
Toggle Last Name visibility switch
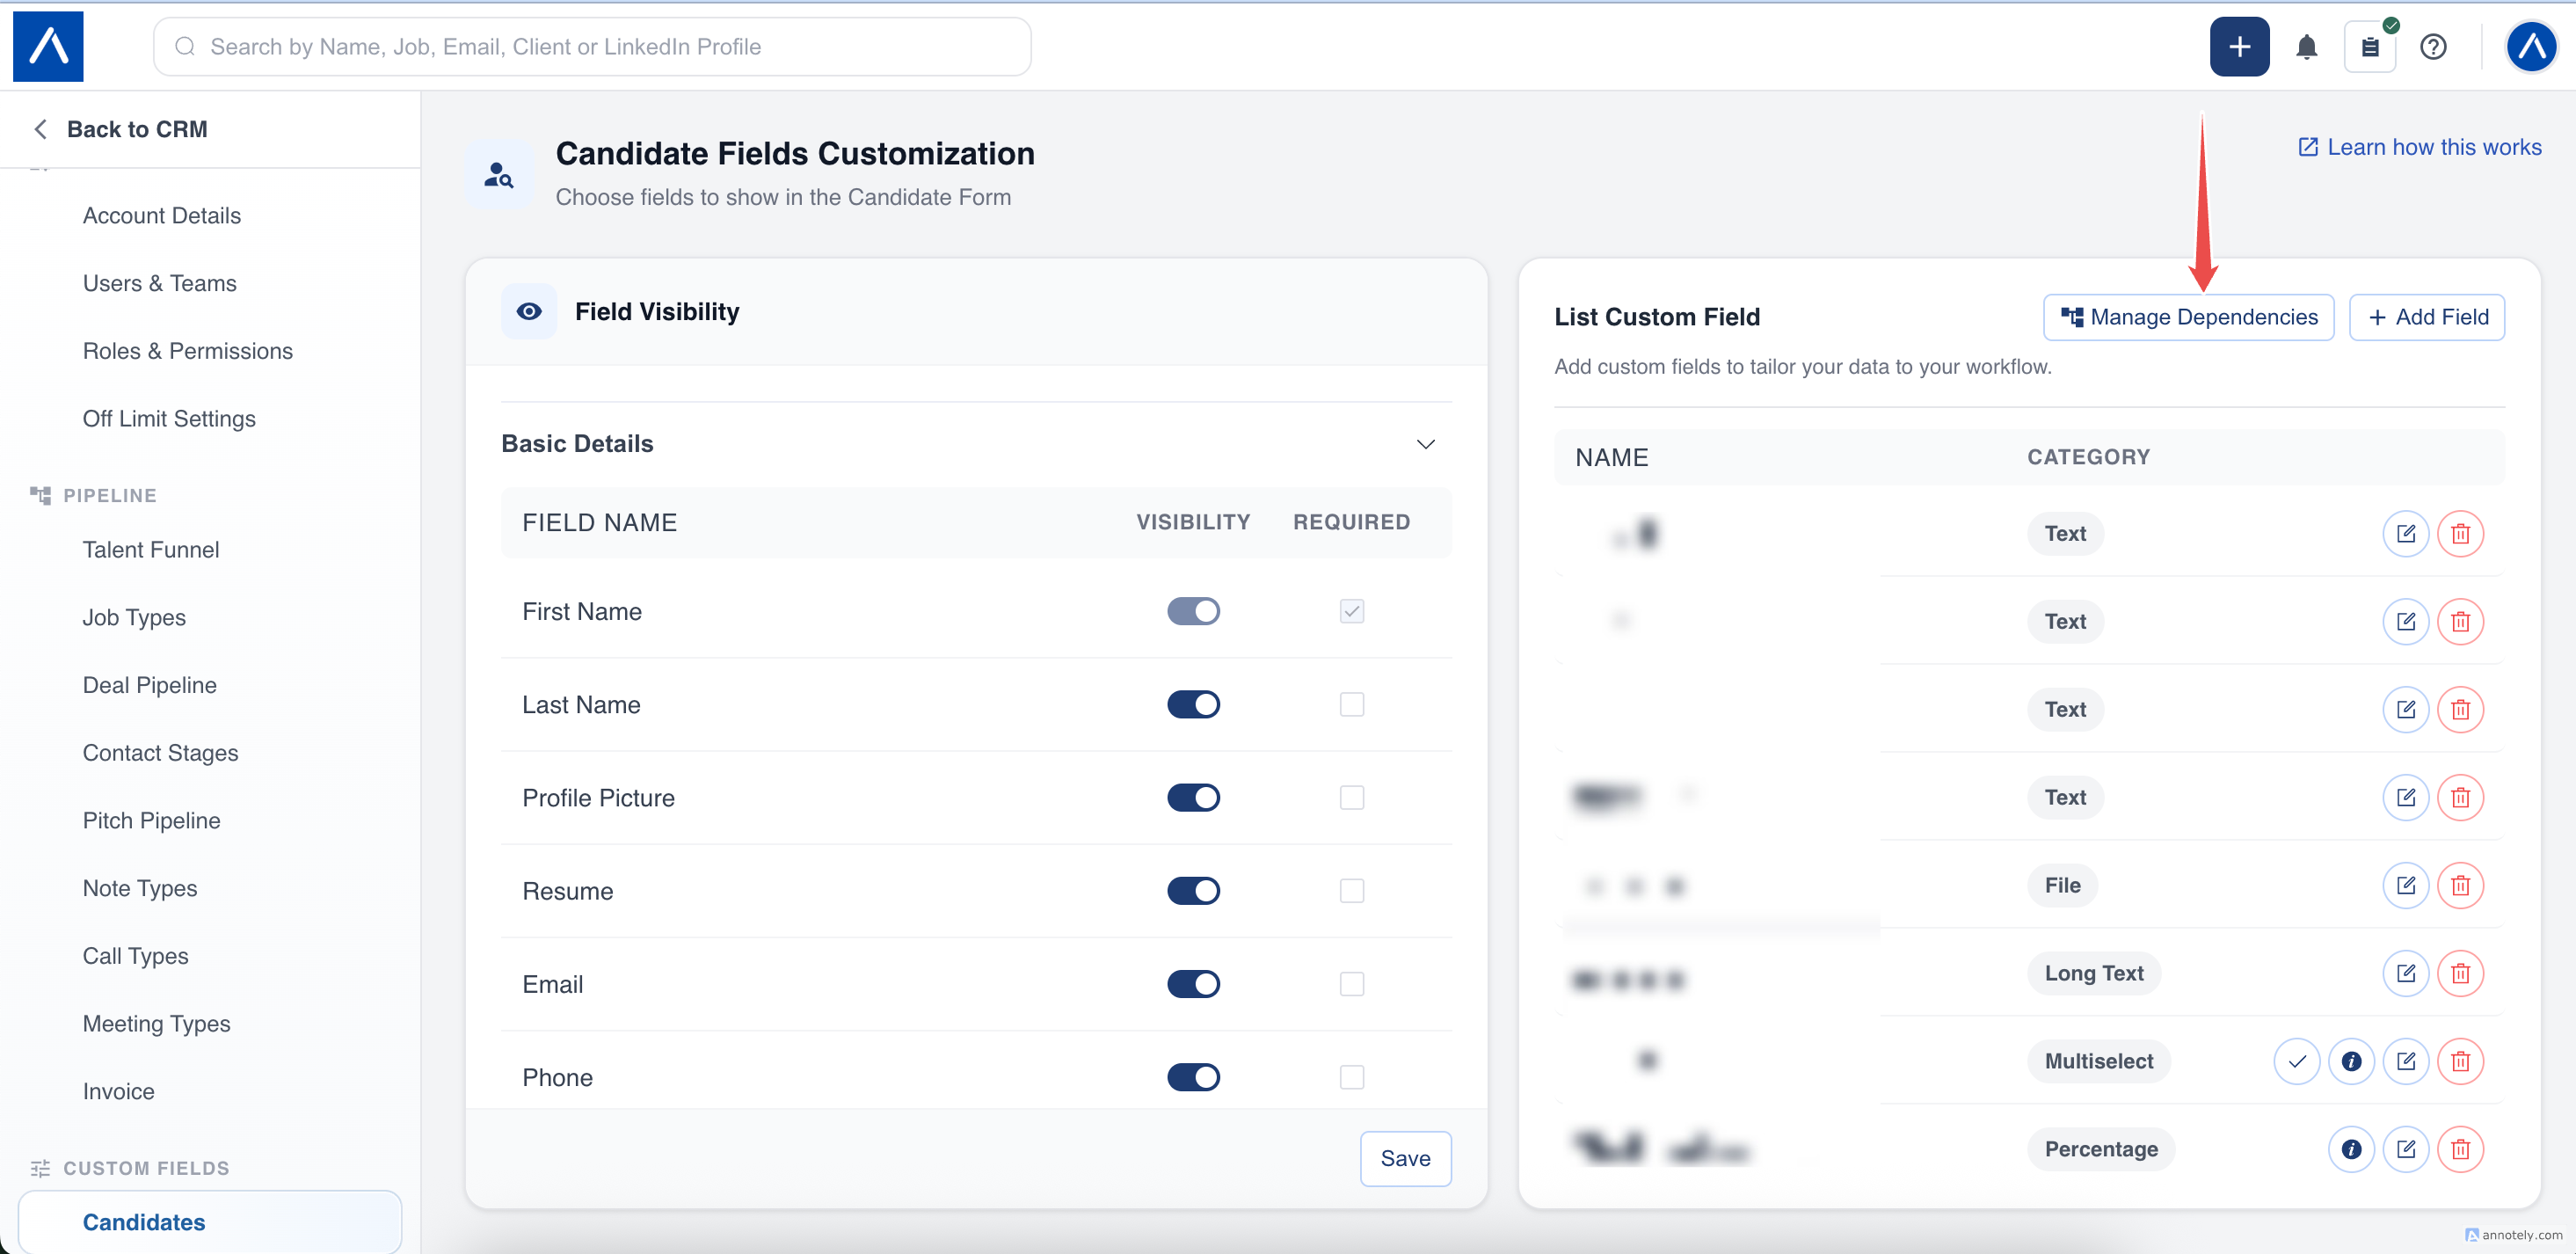point(1193,704)
